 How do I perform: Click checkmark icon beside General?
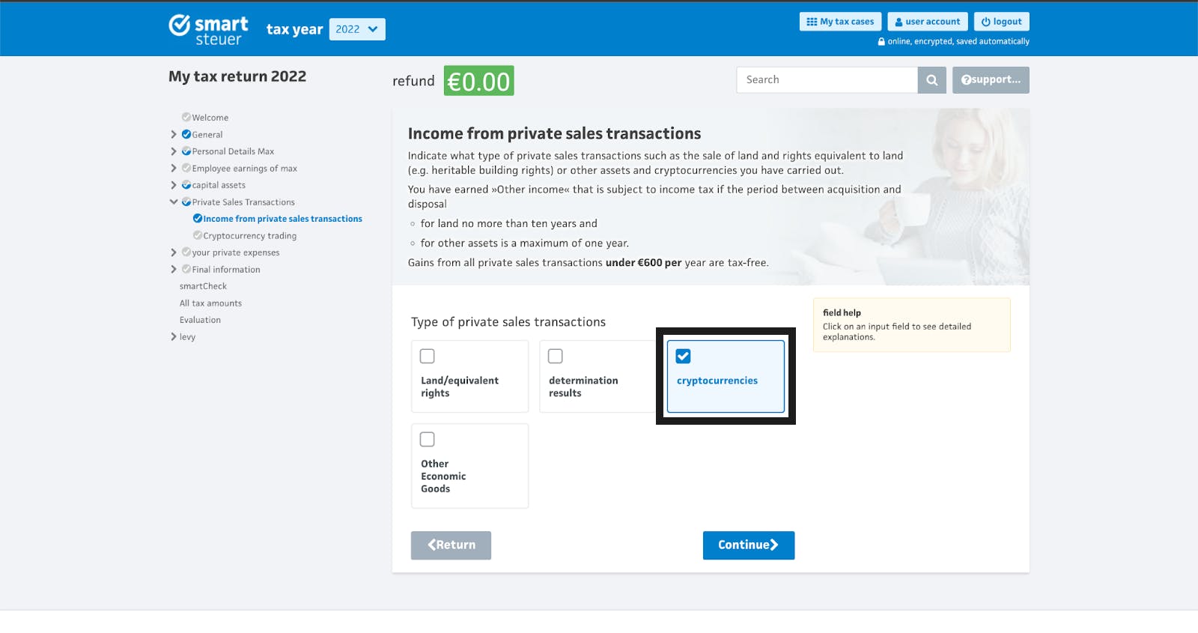(186, 134)
